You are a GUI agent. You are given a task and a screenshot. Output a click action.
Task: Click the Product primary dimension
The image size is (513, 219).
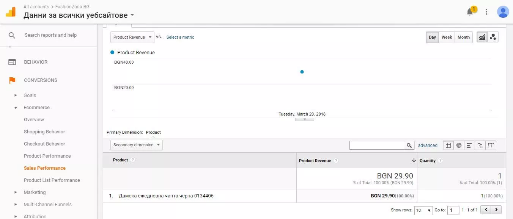click(153, 132)
